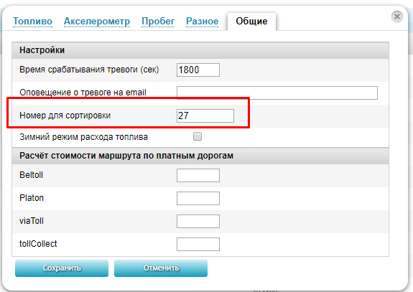Click the Номер для сортировки label

pos(65,116)
